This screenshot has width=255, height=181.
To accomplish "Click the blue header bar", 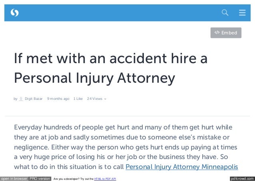I will tap(127, 13).
